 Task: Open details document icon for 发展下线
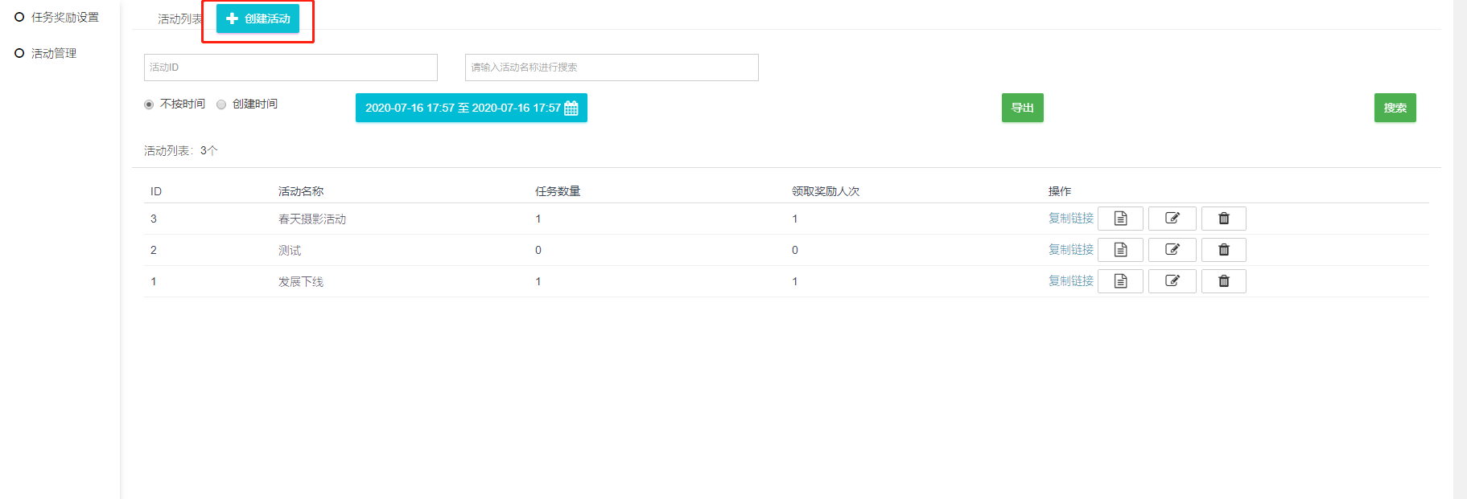[x=1120, y=281]
